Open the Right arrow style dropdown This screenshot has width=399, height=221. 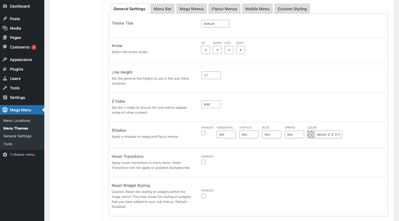(240, 50)
